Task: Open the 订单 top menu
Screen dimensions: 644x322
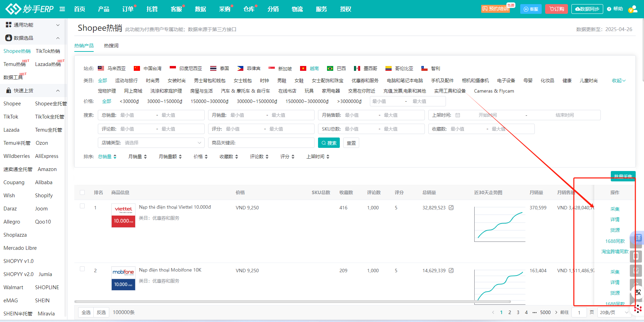Action: (x=128, y=9)
